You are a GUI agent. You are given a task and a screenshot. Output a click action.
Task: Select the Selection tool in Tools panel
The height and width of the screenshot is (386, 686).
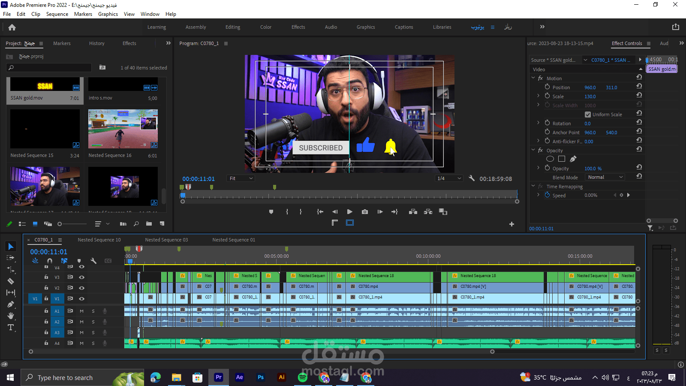coord(11,246)
